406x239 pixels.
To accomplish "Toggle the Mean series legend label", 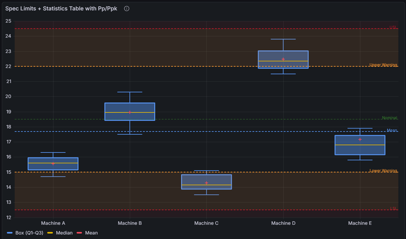I will coord(91,233).
